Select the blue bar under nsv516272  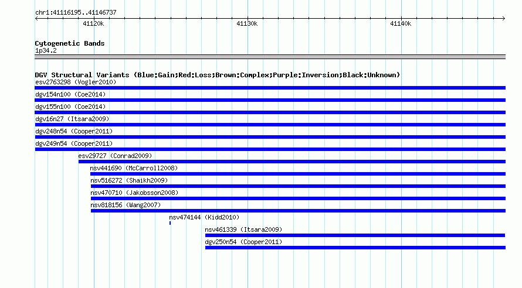click(298, 186)
